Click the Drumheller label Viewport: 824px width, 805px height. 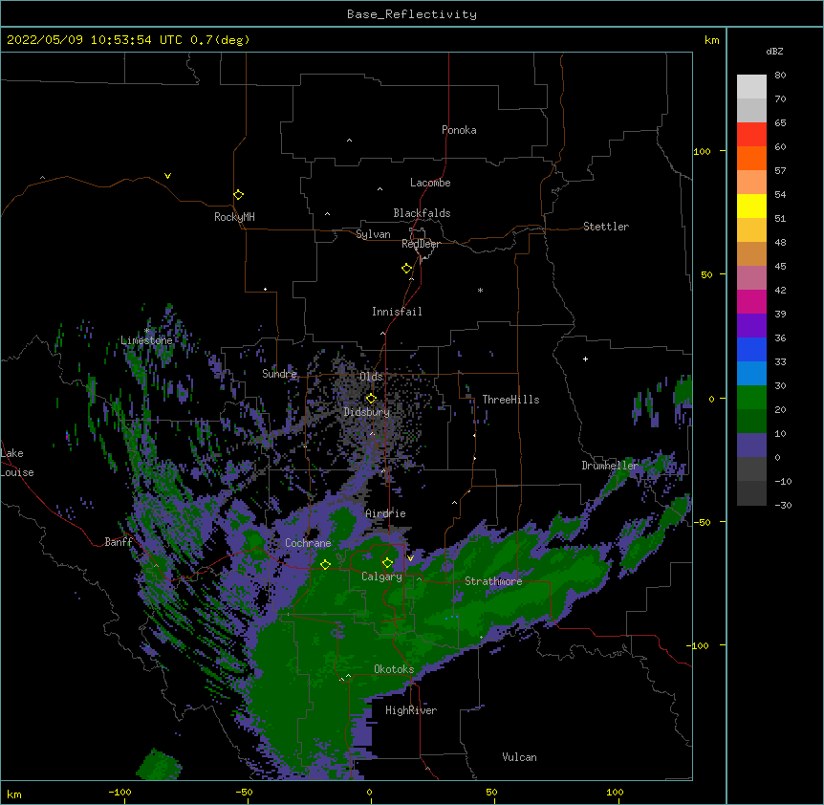[610, 466]
